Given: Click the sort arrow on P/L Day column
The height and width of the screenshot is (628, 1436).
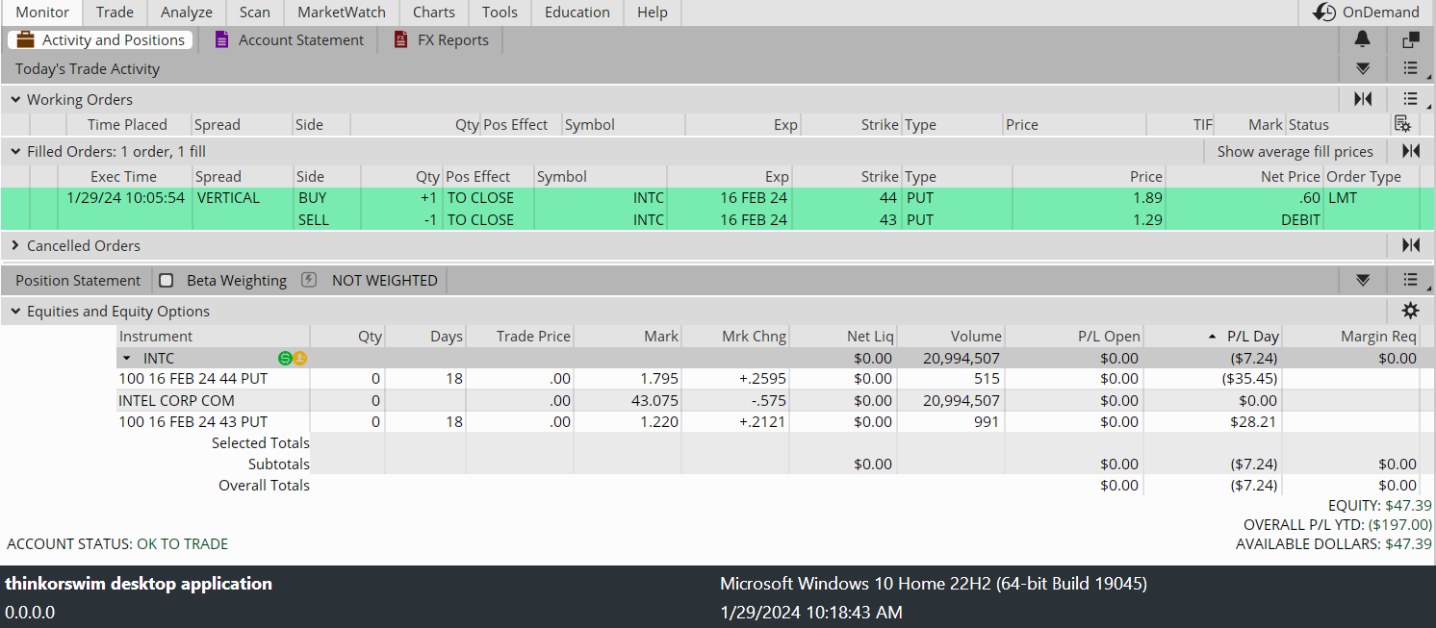Looking at the screenshot, I should coord(1212,336).
